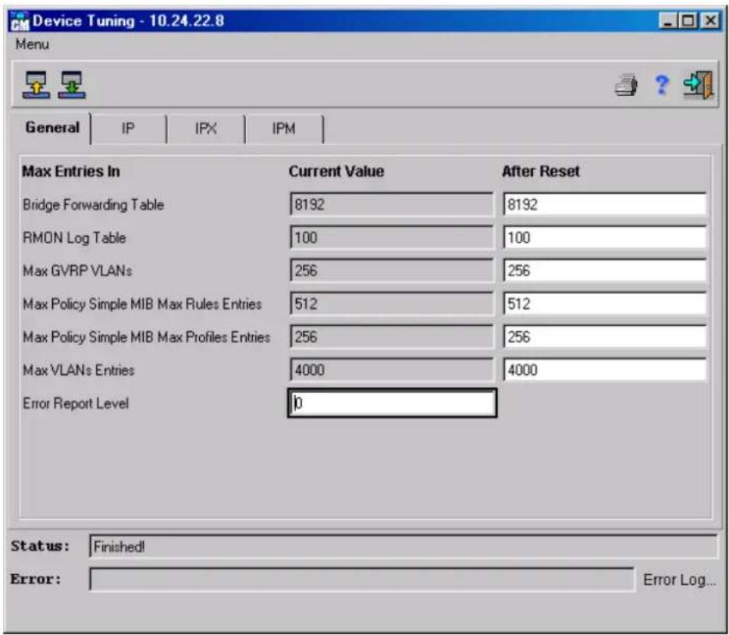Image resolution: width=729 pixels, height=635 pixels.
Task: Click the printer icon
Action: coord(626,85)
